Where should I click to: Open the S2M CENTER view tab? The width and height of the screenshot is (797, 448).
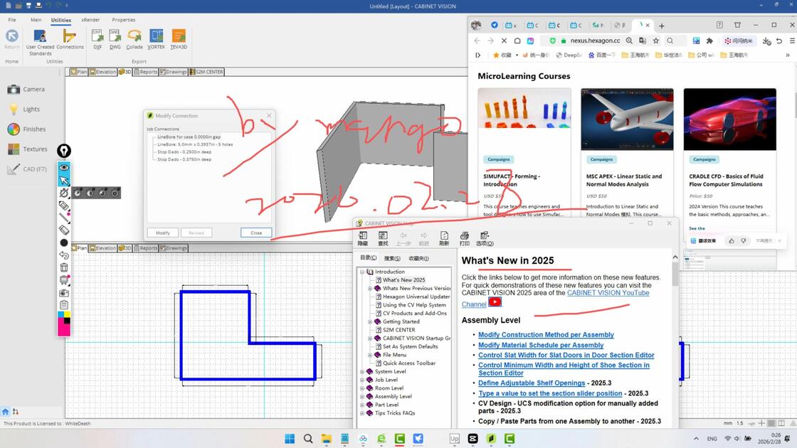point(206,72)
